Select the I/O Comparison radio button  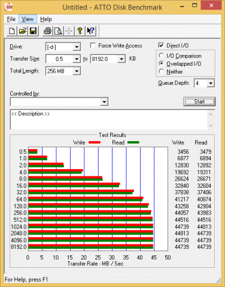(x=161, y=56)
